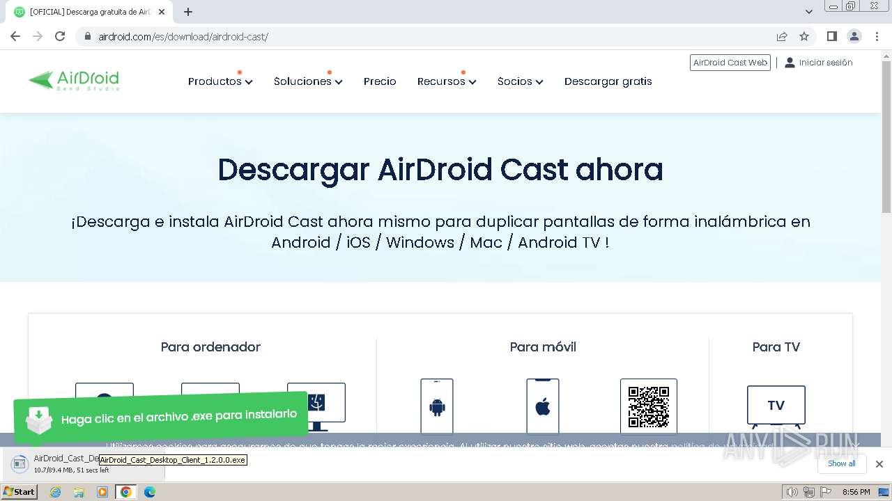This screenshot has width=892, height=501.
Task: Close the AirDroid browser tab
Action: click(x=162, y=12)
